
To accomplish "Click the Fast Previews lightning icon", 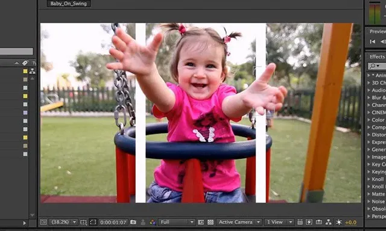I will pyautogui.click(x=309, y=222).
